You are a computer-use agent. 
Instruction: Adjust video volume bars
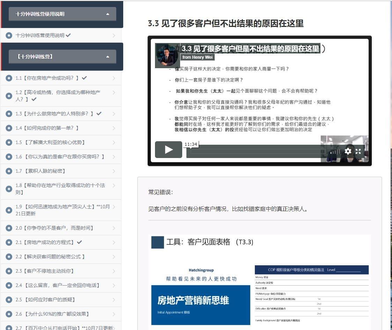(x=335, y=151)
